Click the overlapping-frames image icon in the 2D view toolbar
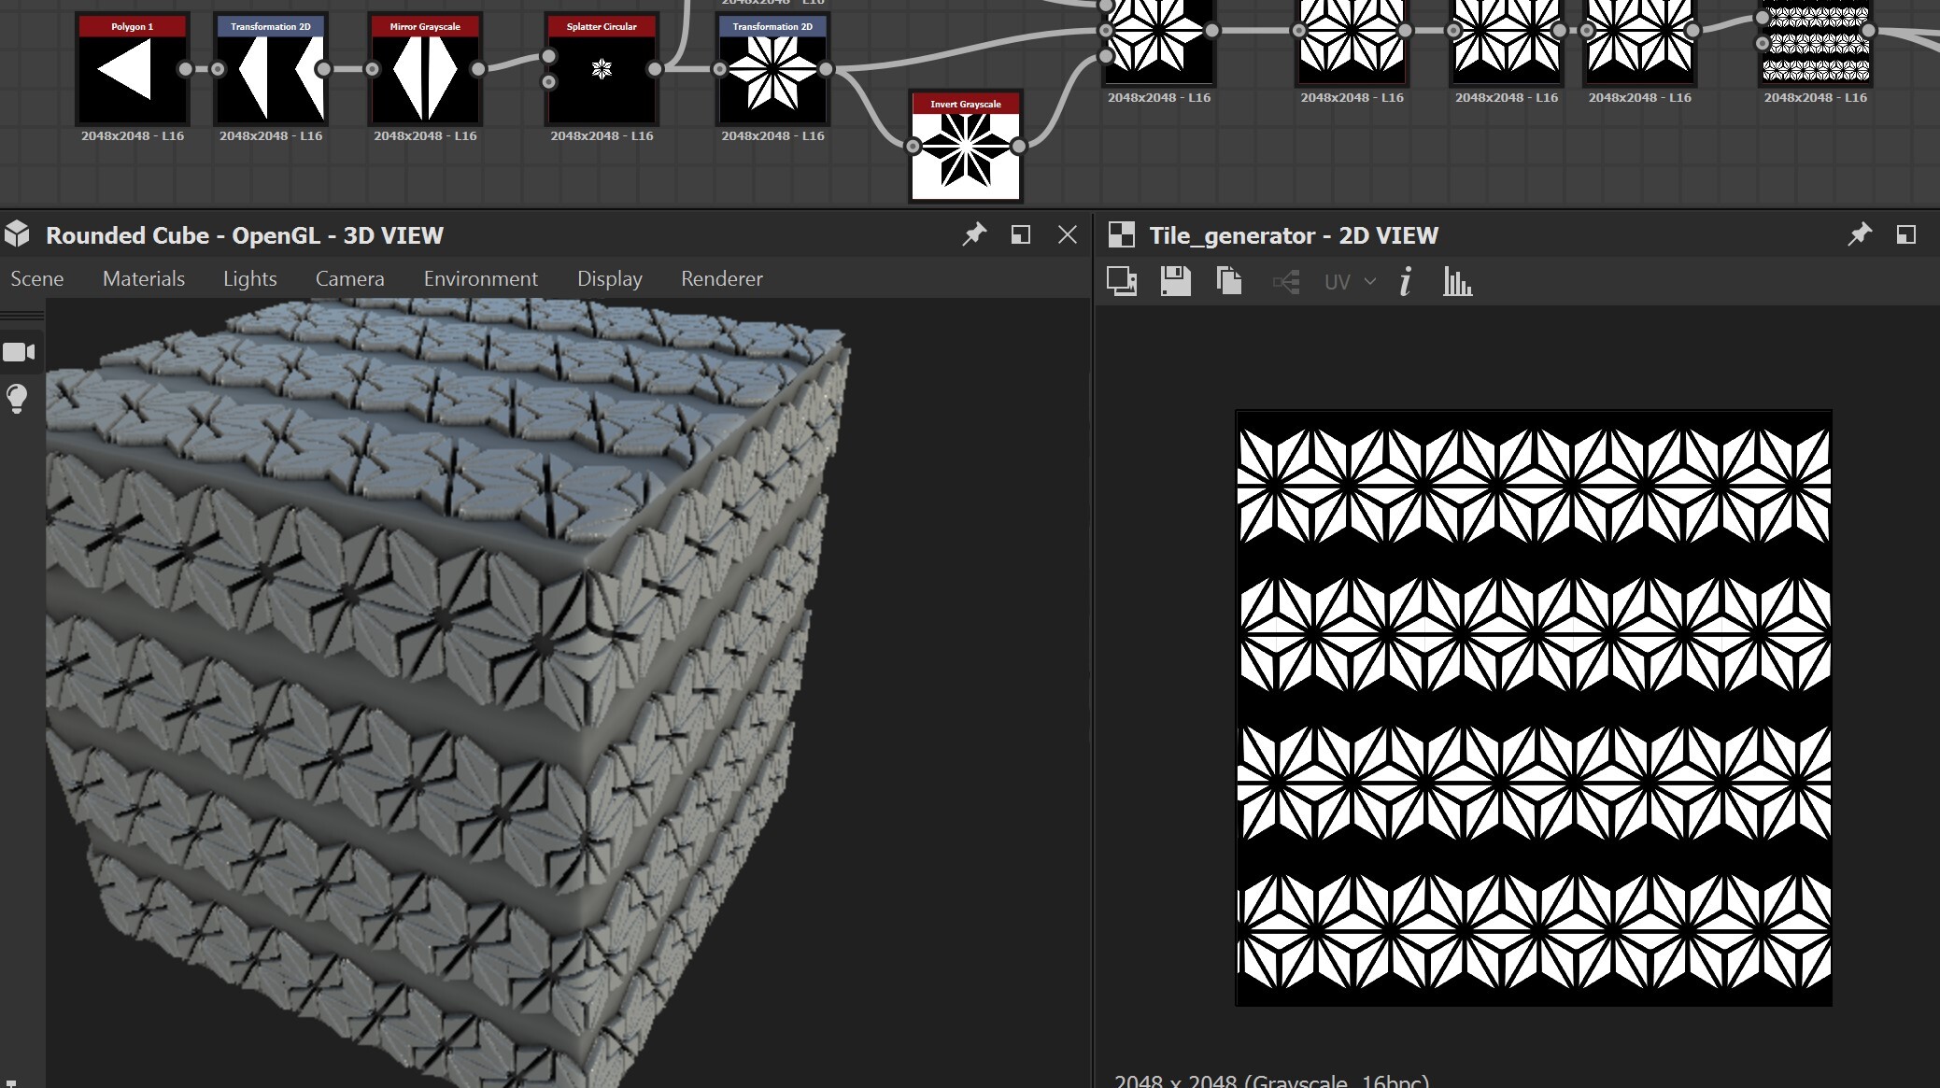This screenshot has height=1088, width=1940. pos(1121,281)
